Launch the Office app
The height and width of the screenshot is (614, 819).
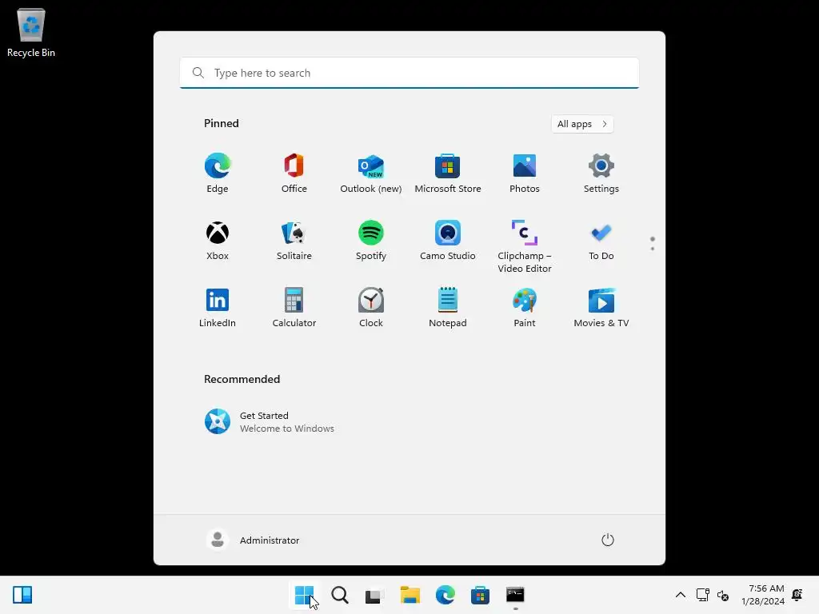tap(294, 173)
